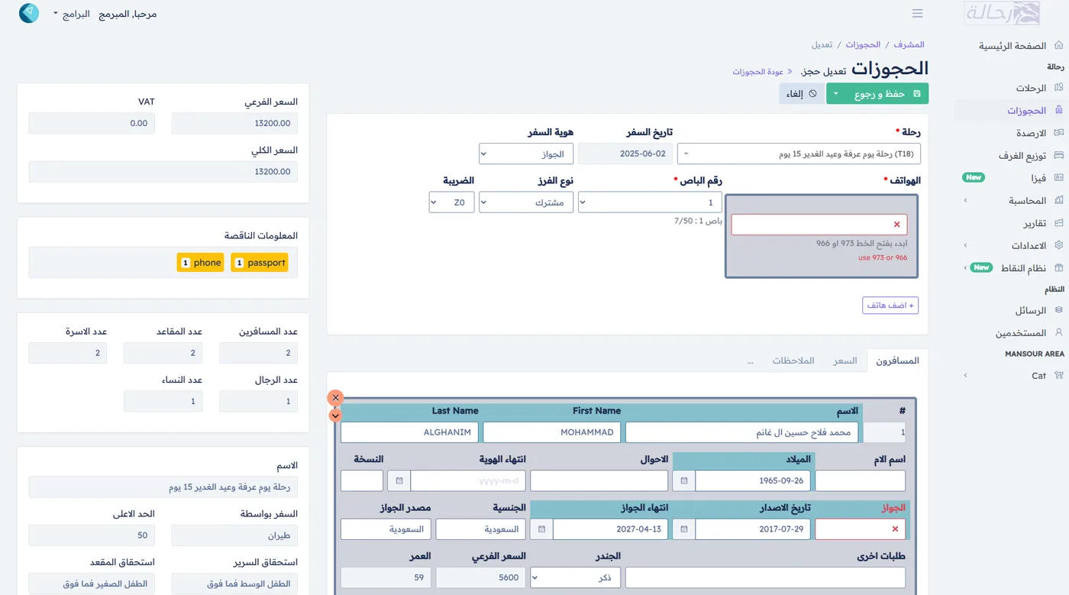Open the هوية السفر dropdown
This screenshot has height=595, width=1069.
pyautogui.click(x=526, y=154)
